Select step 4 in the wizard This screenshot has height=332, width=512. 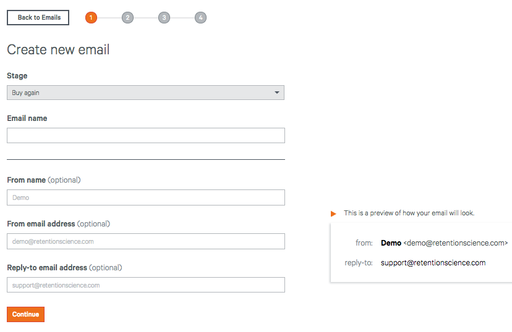(201, 18)
